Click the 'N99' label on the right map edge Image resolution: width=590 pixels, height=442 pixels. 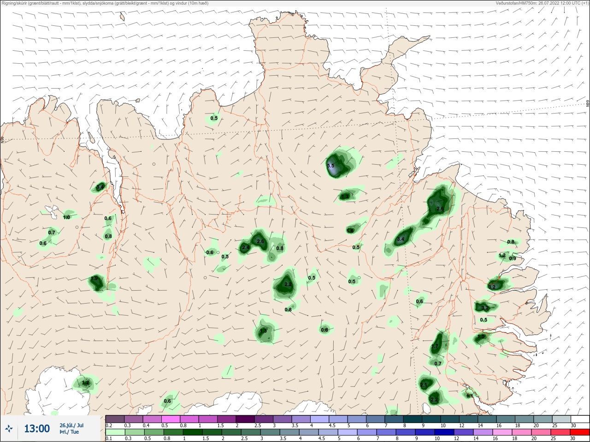tap(588, 104)
